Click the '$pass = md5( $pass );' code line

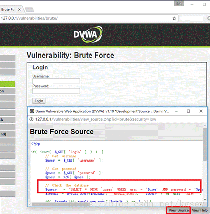(68, 177)
